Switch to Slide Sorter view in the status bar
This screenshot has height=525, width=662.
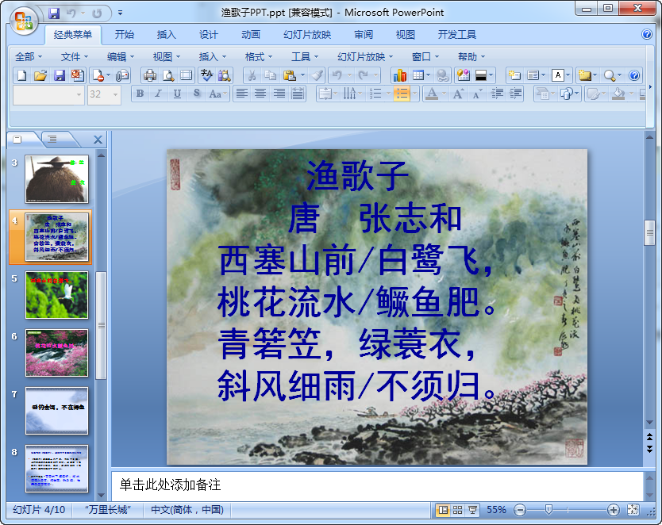point(458,510)
